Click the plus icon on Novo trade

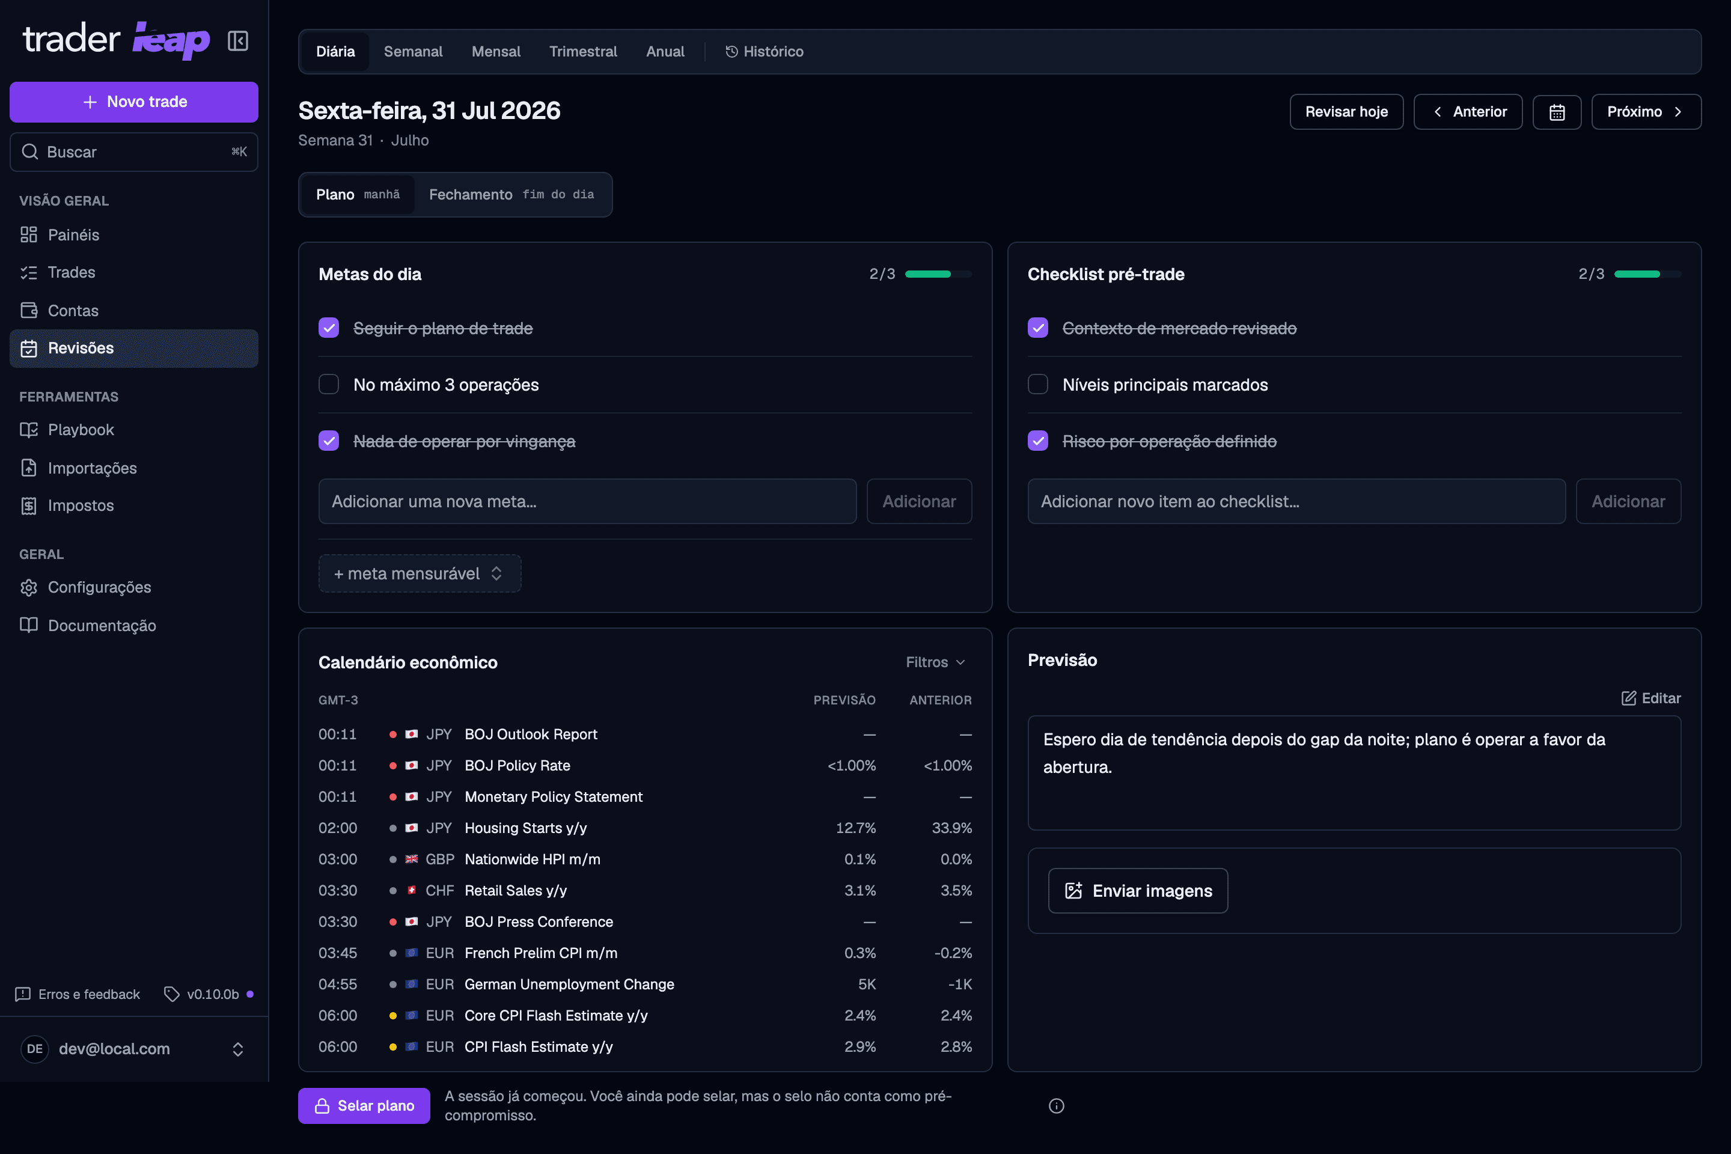click(x=90, y=102)
